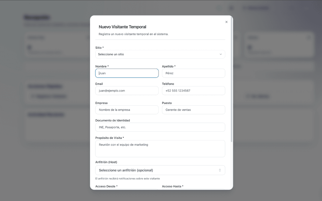Close the dialog using the X icon

[226, 22]
